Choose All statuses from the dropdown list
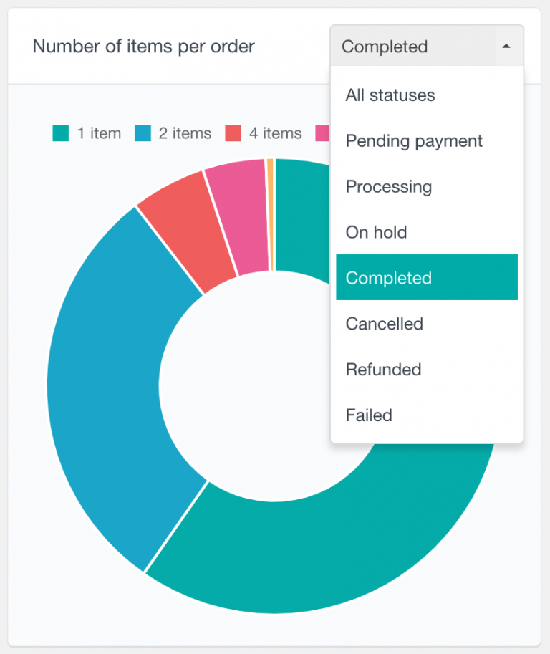550x654 pixels. (391, 95)
